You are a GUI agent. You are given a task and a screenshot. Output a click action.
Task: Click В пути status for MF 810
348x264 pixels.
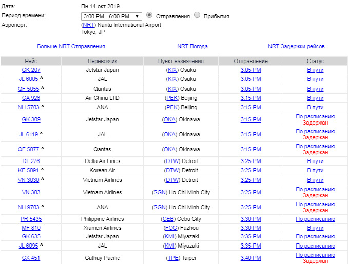[315, 228]
